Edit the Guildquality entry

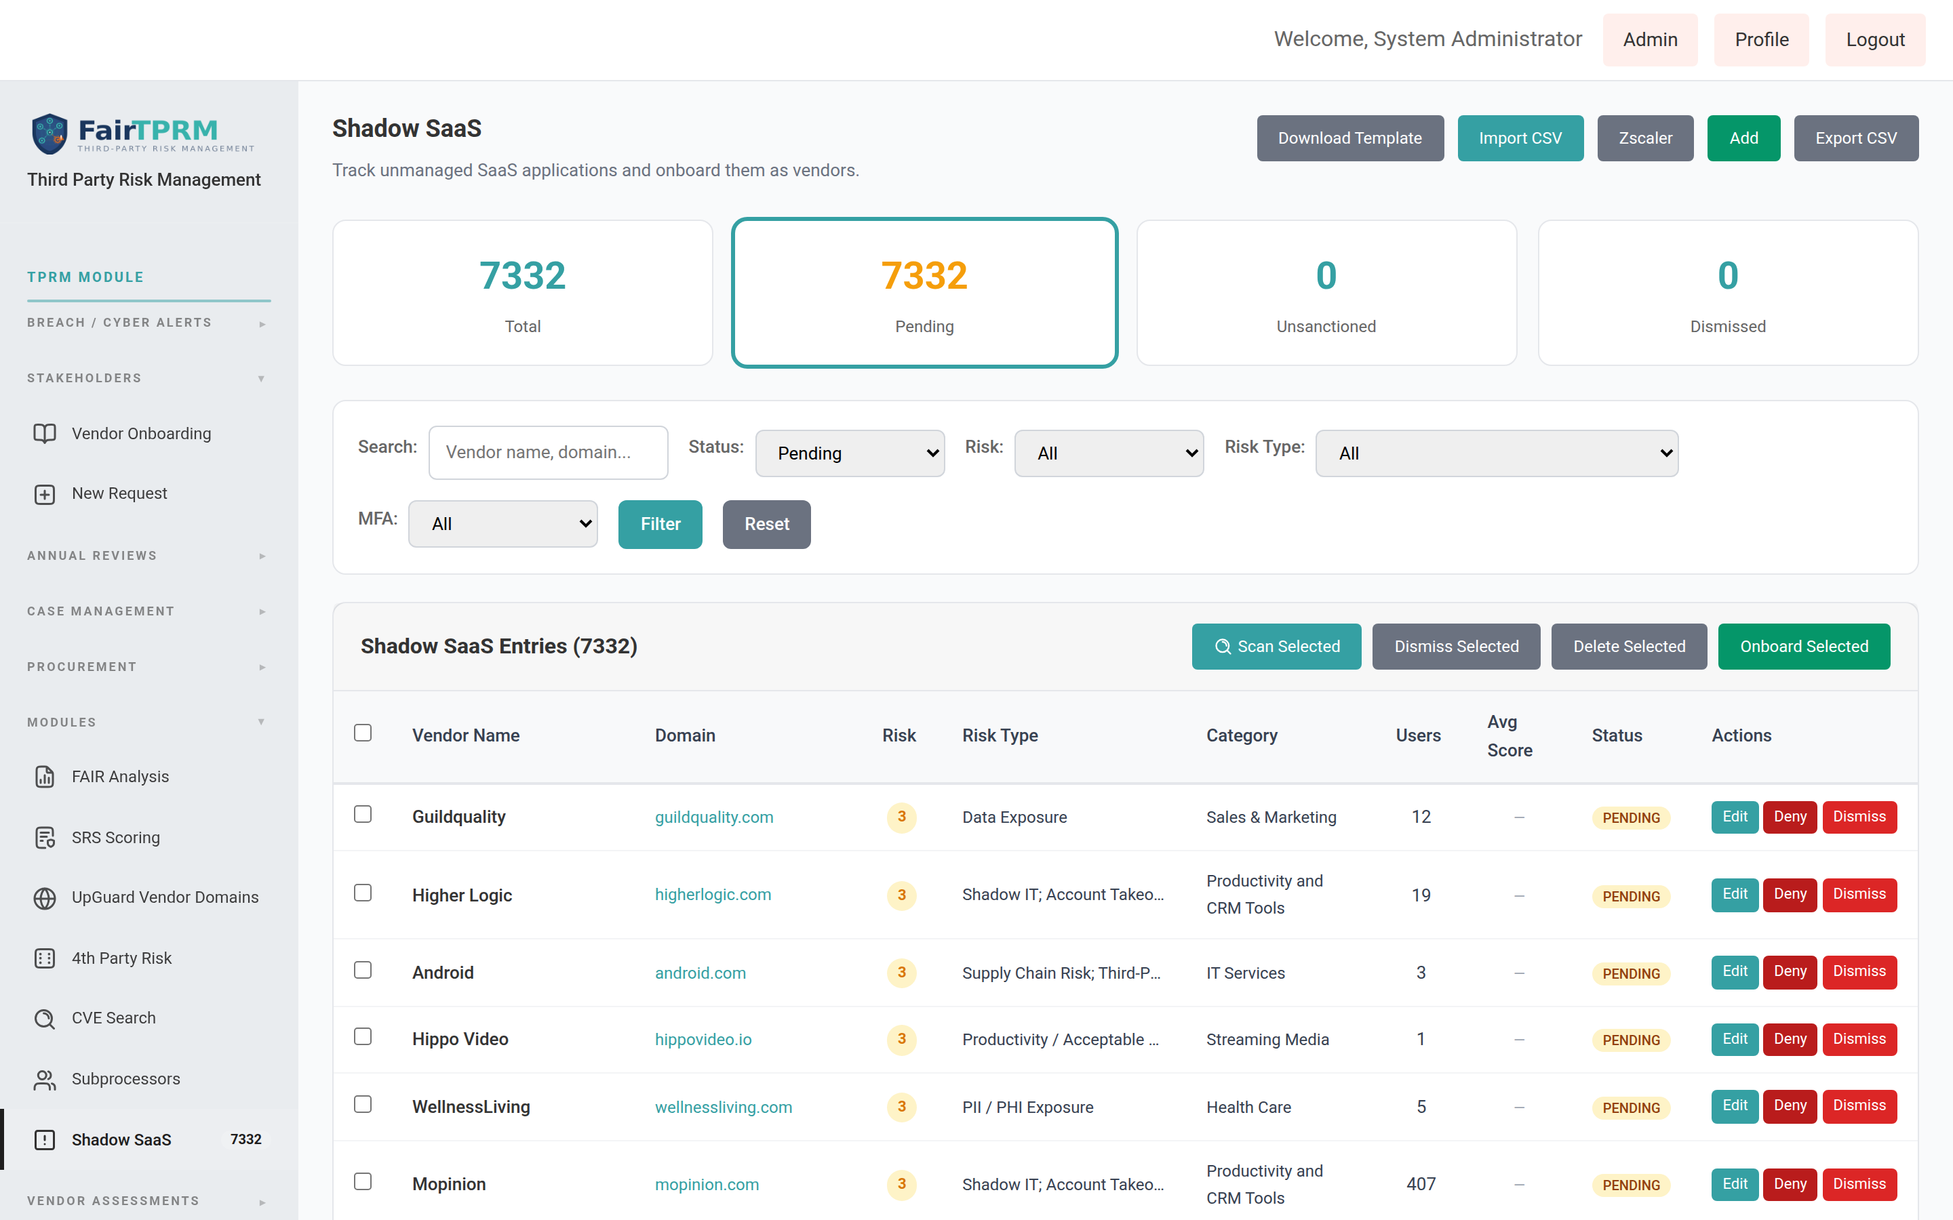coord(1734,817)
